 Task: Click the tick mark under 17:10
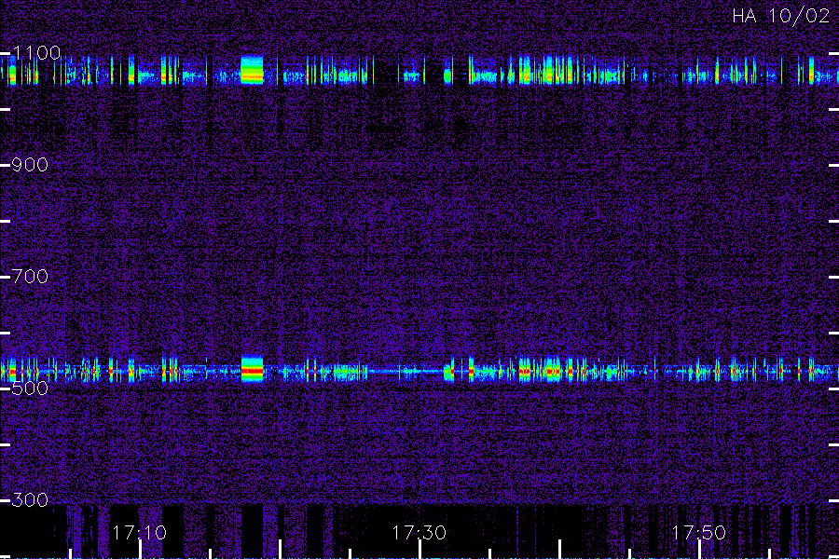coord(140,550)
